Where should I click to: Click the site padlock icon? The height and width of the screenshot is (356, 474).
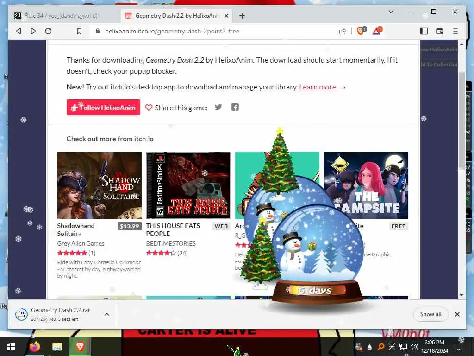(x=97, y=31)
